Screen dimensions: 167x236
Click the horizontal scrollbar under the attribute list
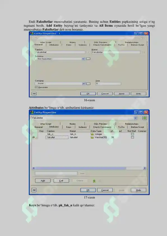(89, 168)
